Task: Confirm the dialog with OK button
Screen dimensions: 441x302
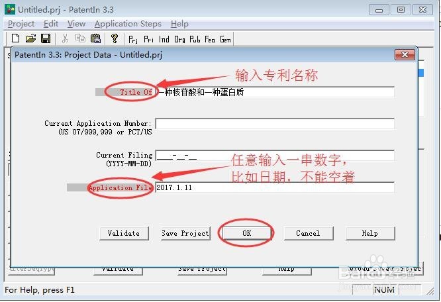Action: click(x=247, y=233)
